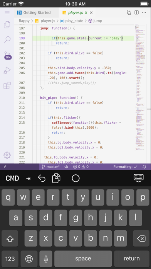The height and width of the screenshot is (269, 151).
Task: Close the player.js tab
Action: pyautogui.click(x=91, y=13)
